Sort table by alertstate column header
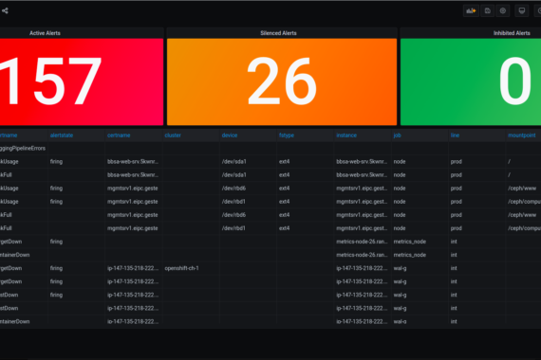 point(62,135)
